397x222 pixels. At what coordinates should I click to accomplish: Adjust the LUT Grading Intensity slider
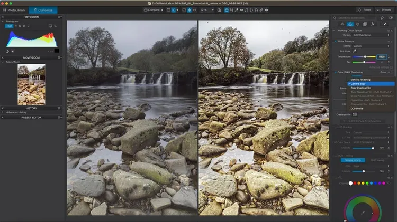tap(364, 148)
